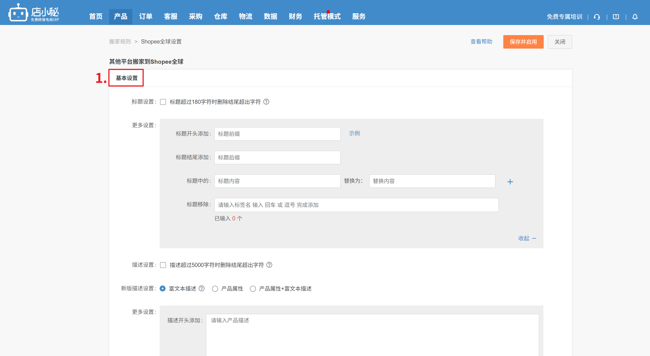Viewport: 650px width, 356px height.
Task: Open the 订单 menu in top navigation
Action: click(x=146, y=17)
